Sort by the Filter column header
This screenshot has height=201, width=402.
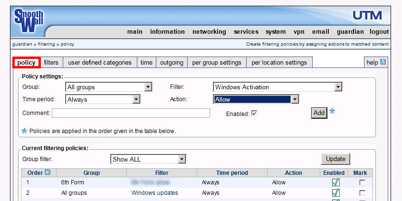coord(162,173)
